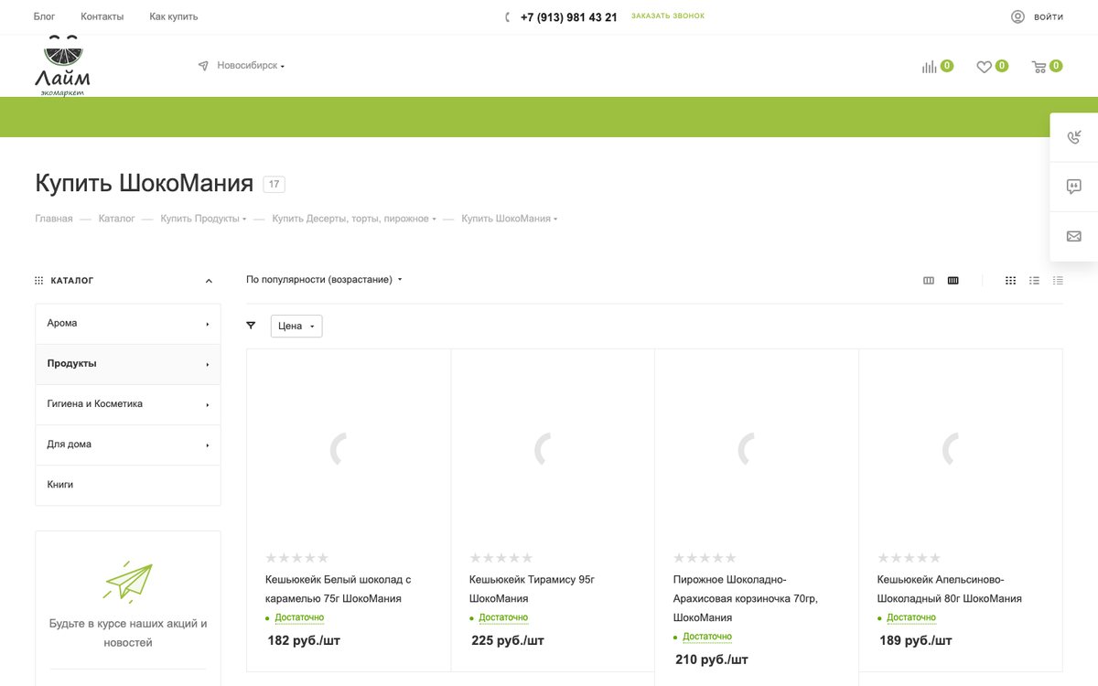Collapse the КАТАЛОГ sidebar chevron

[x=209, y=281]
